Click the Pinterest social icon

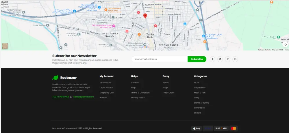[228, 59]
